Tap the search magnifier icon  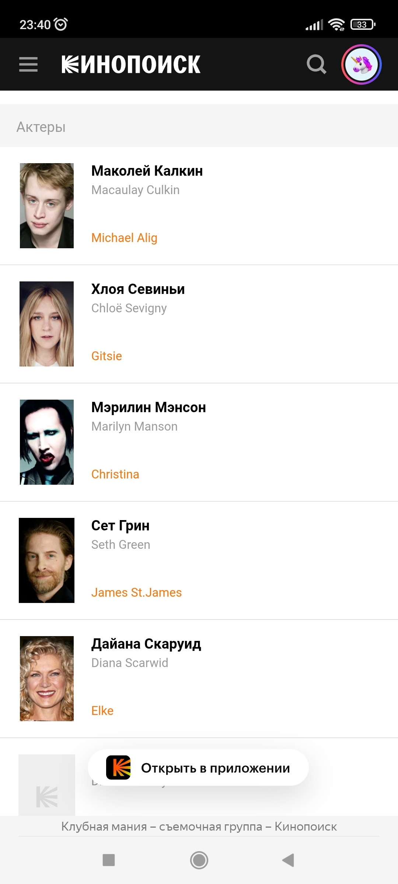(316, 64)
